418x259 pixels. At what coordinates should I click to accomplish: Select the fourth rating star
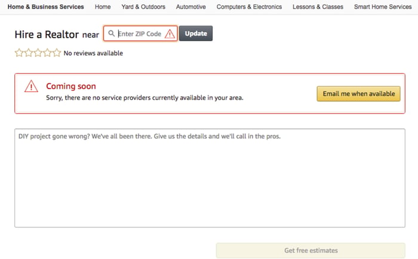point(47,53)
